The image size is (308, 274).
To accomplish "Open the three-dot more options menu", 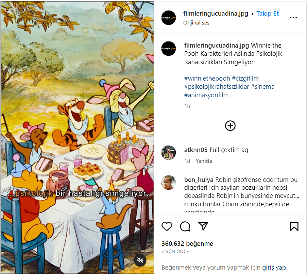I will pos(293,17).
